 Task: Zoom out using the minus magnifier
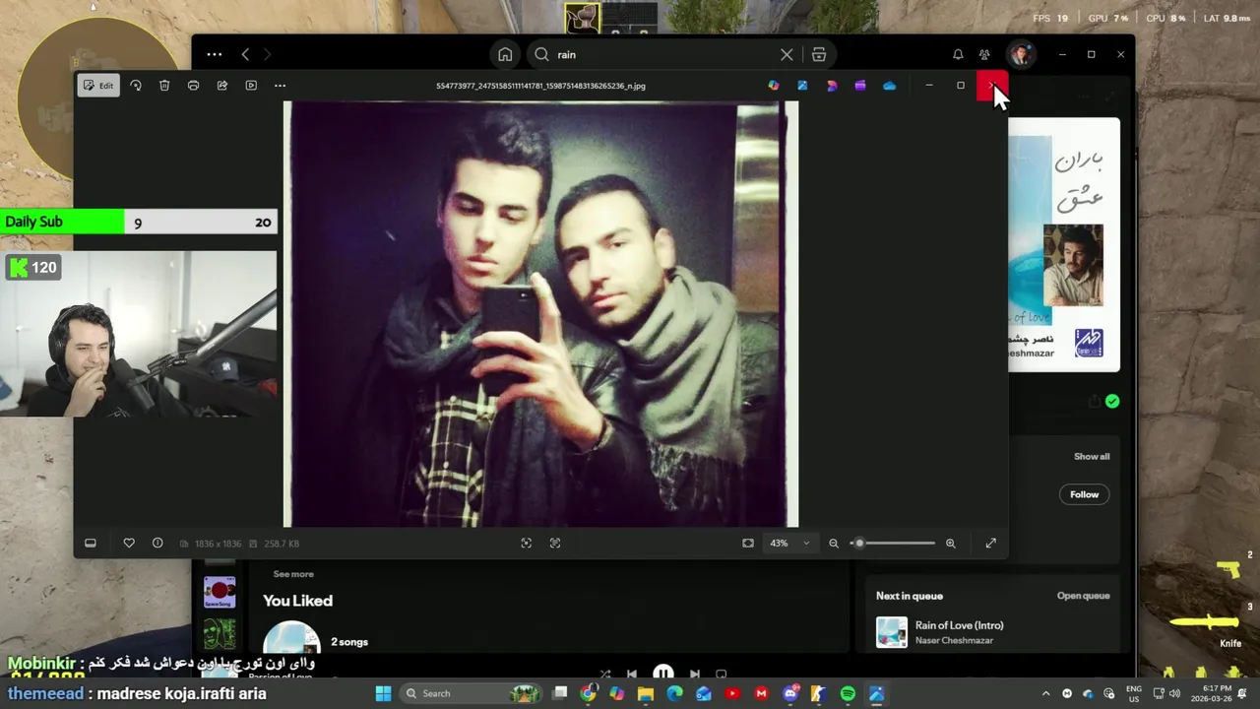[x=834, y=543]
